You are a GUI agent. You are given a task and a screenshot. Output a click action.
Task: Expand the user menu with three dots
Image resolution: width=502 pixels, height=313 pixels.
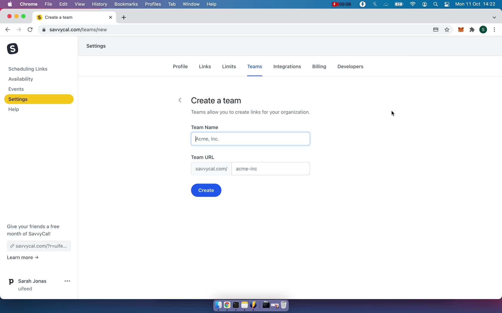pyautogui.click(x=67, y=281)
